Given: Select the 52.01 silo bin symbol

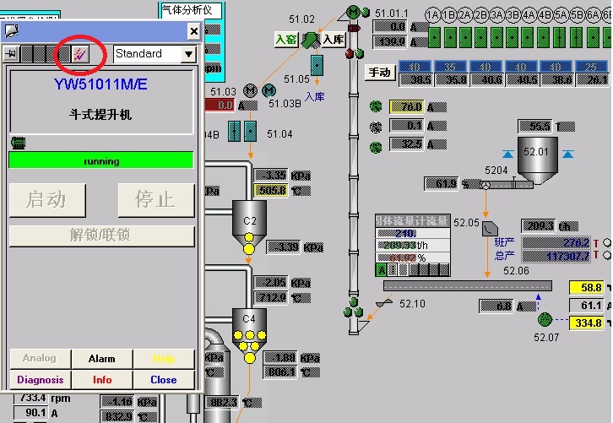Looking at the screenshot, I should tap(535, 160).
